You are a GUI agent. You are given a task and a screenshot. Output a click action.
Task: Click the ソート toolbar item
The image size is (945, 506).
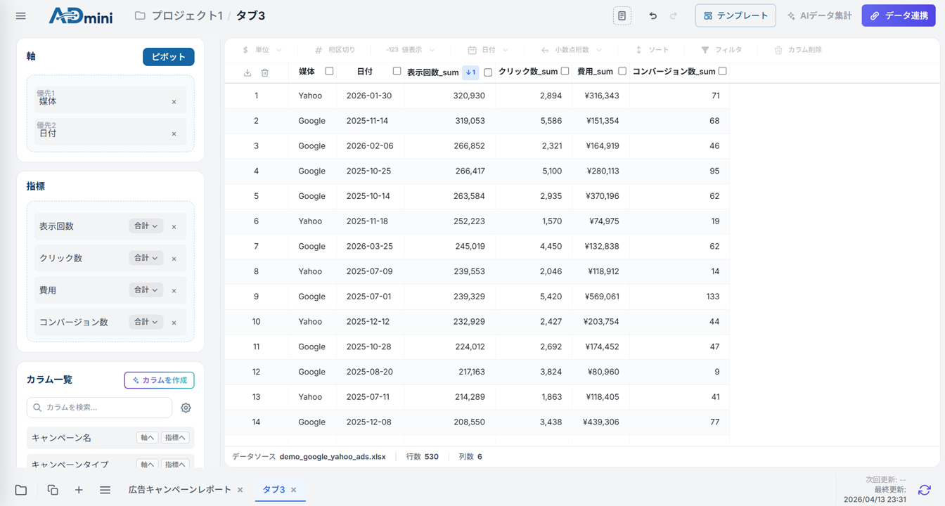pos(652,50)
